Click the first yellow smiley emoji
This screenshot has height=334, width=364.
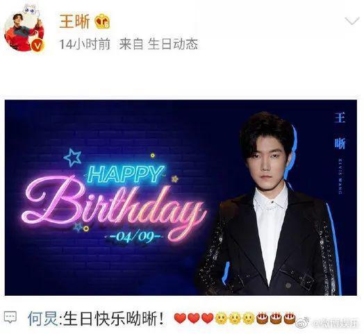221,319
